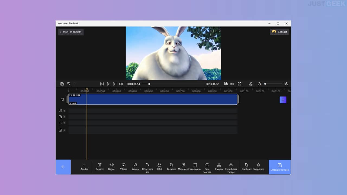Toggle timeline snapping icon
Screen dimensions: 347x195
250,84
